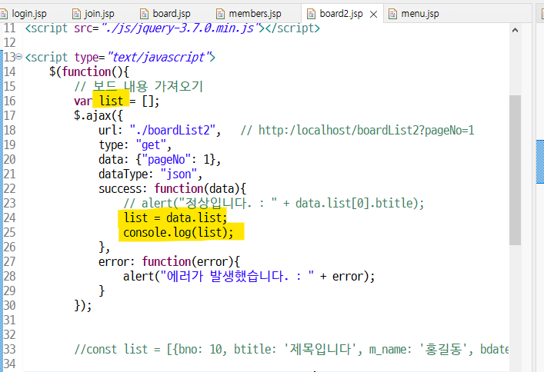
Task: Click the '"pageNo"' data key
Action: pyautogui.click(x=166, y=159)
